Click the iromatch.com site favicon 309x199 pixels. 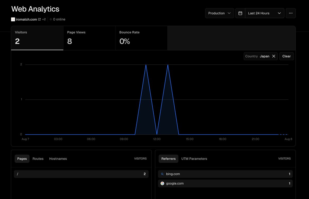pos(13,19)
